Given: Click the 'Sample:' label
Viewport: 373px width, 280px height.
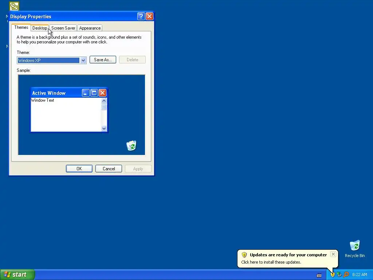Looking at the screenshot, I should point(24,70).
